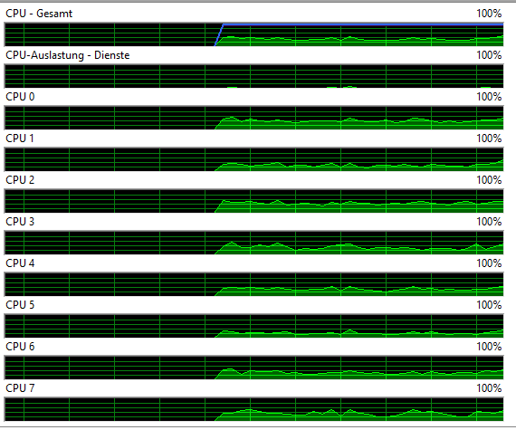Click the 100% value beside CPU-Auslastung - Dienste
The height and width of the screenshot is (430, 516).
pyautogui.click(x=489, y=55)
